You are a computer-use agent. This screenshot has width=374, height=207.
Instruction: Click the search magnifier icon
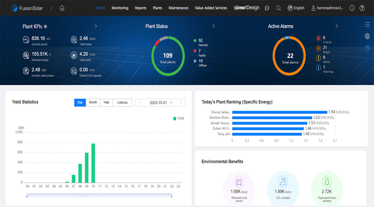point(279,8)
